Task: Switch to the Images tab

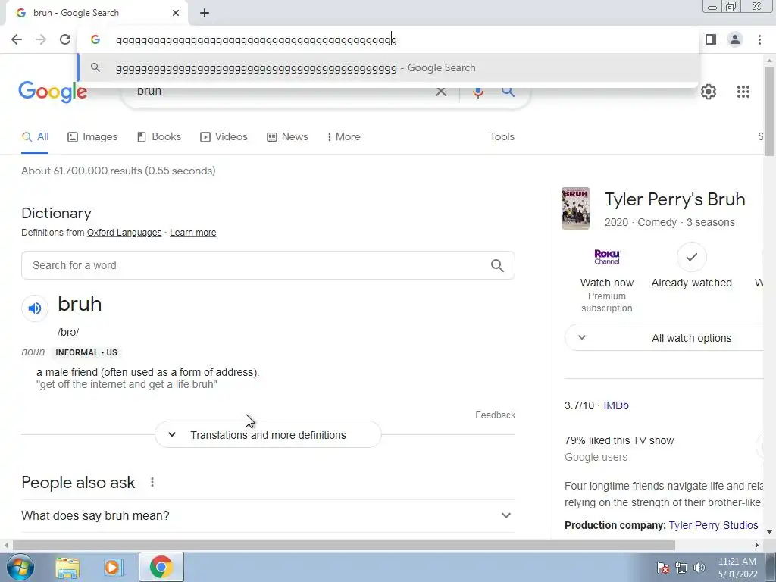Action: (x=92, y=137)
